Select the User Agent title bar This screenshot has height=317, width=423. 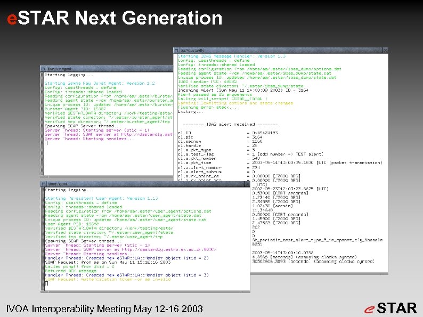(x=145, y=184)
